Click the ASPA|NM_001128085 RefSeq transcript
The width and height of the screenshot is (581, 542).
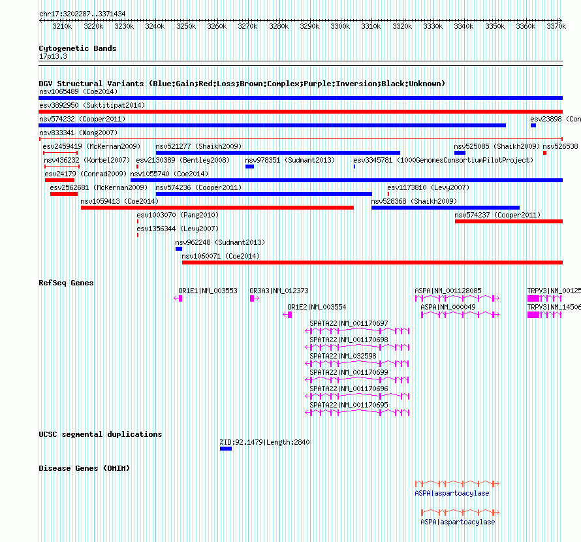click(457, 298)
